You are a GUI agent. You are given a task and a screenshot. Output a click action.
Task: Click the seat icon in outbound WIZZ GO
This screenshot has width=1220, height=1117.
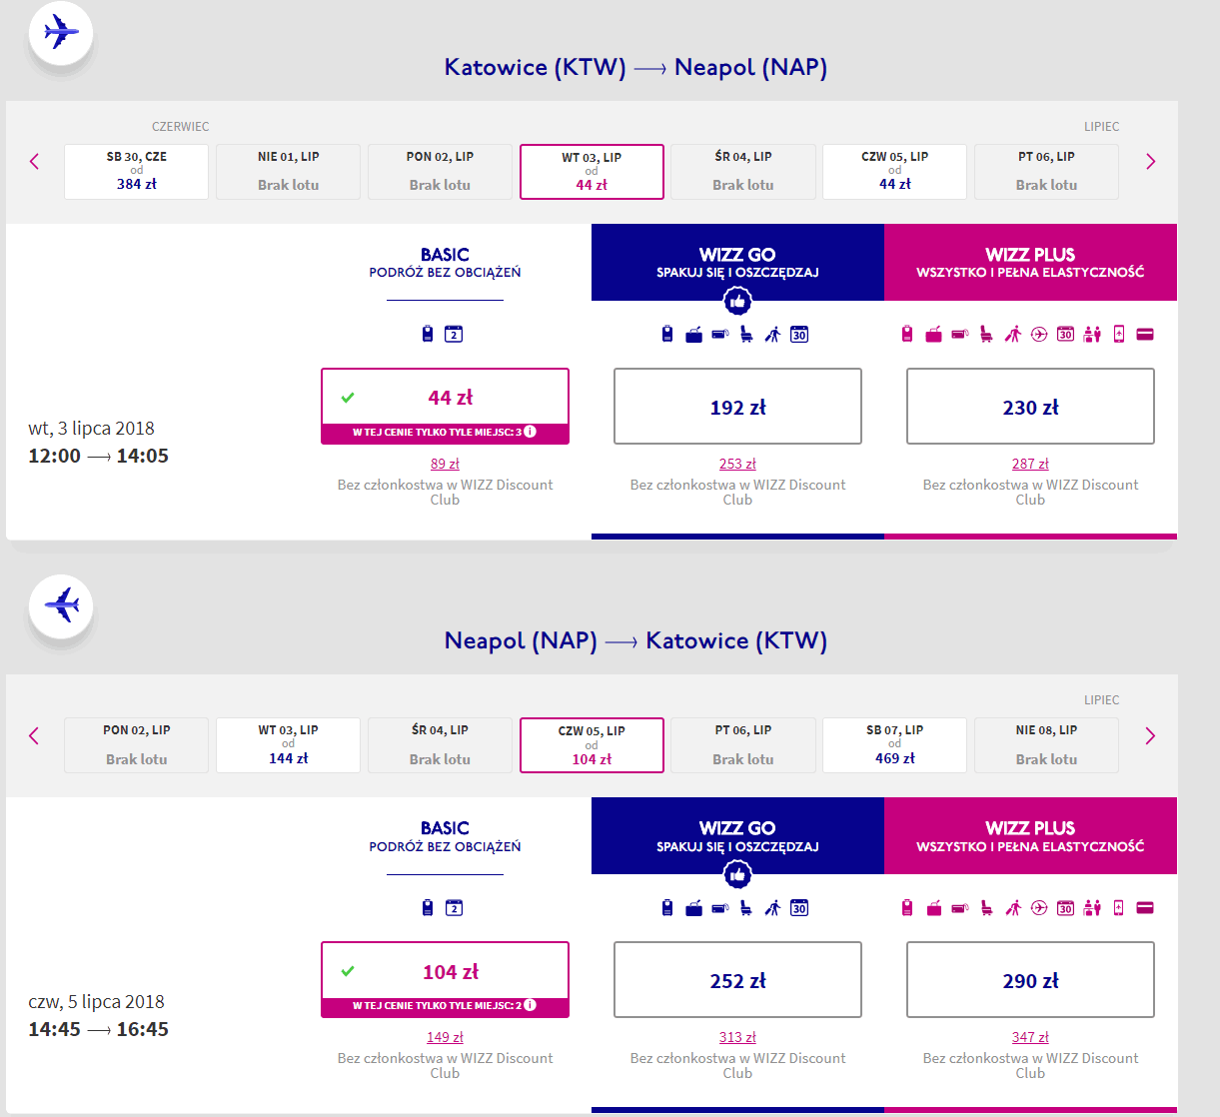point(746,335)
